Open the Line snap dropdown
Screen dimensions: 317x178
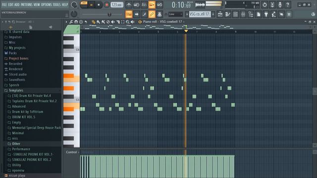(175, 14)
